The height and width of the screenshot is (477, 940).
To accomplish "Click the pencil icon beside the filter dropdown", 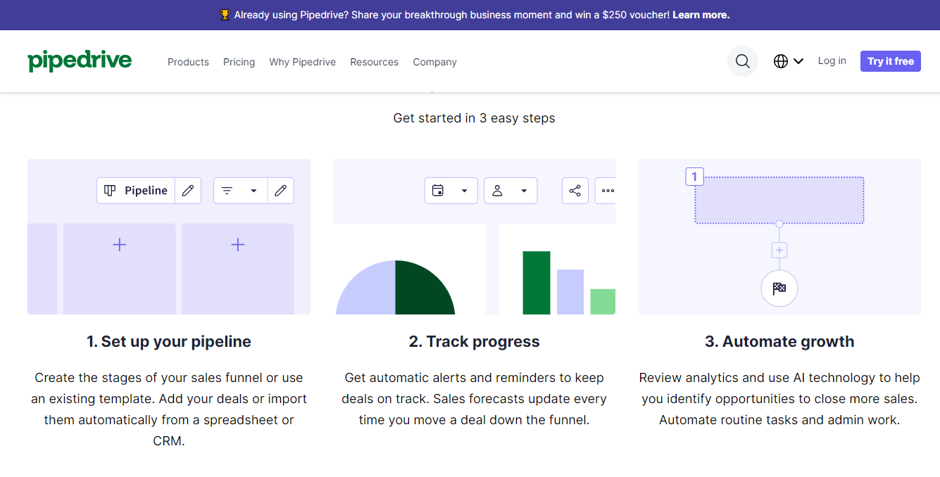I will pos(280,190).
